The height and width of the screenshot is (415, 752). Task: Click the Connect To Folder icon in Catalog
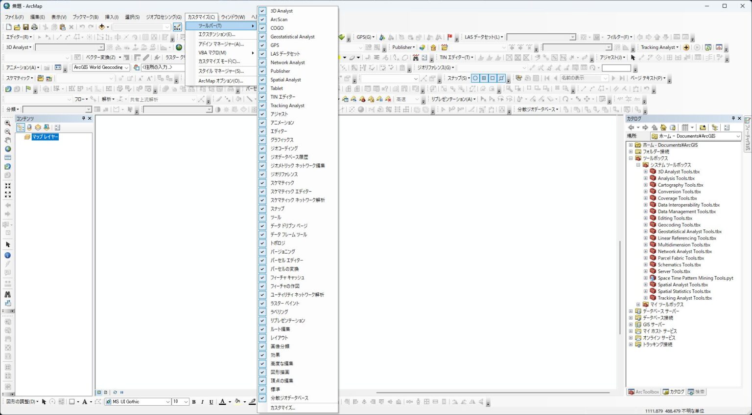(702, 128)
